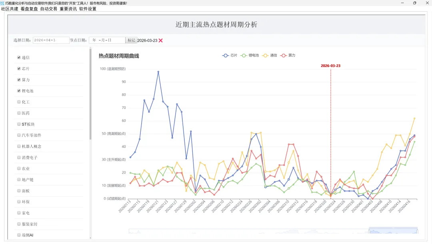Click the 20260416 x-axis date label
Screen dimensions: 432x244
click(404, 206)
